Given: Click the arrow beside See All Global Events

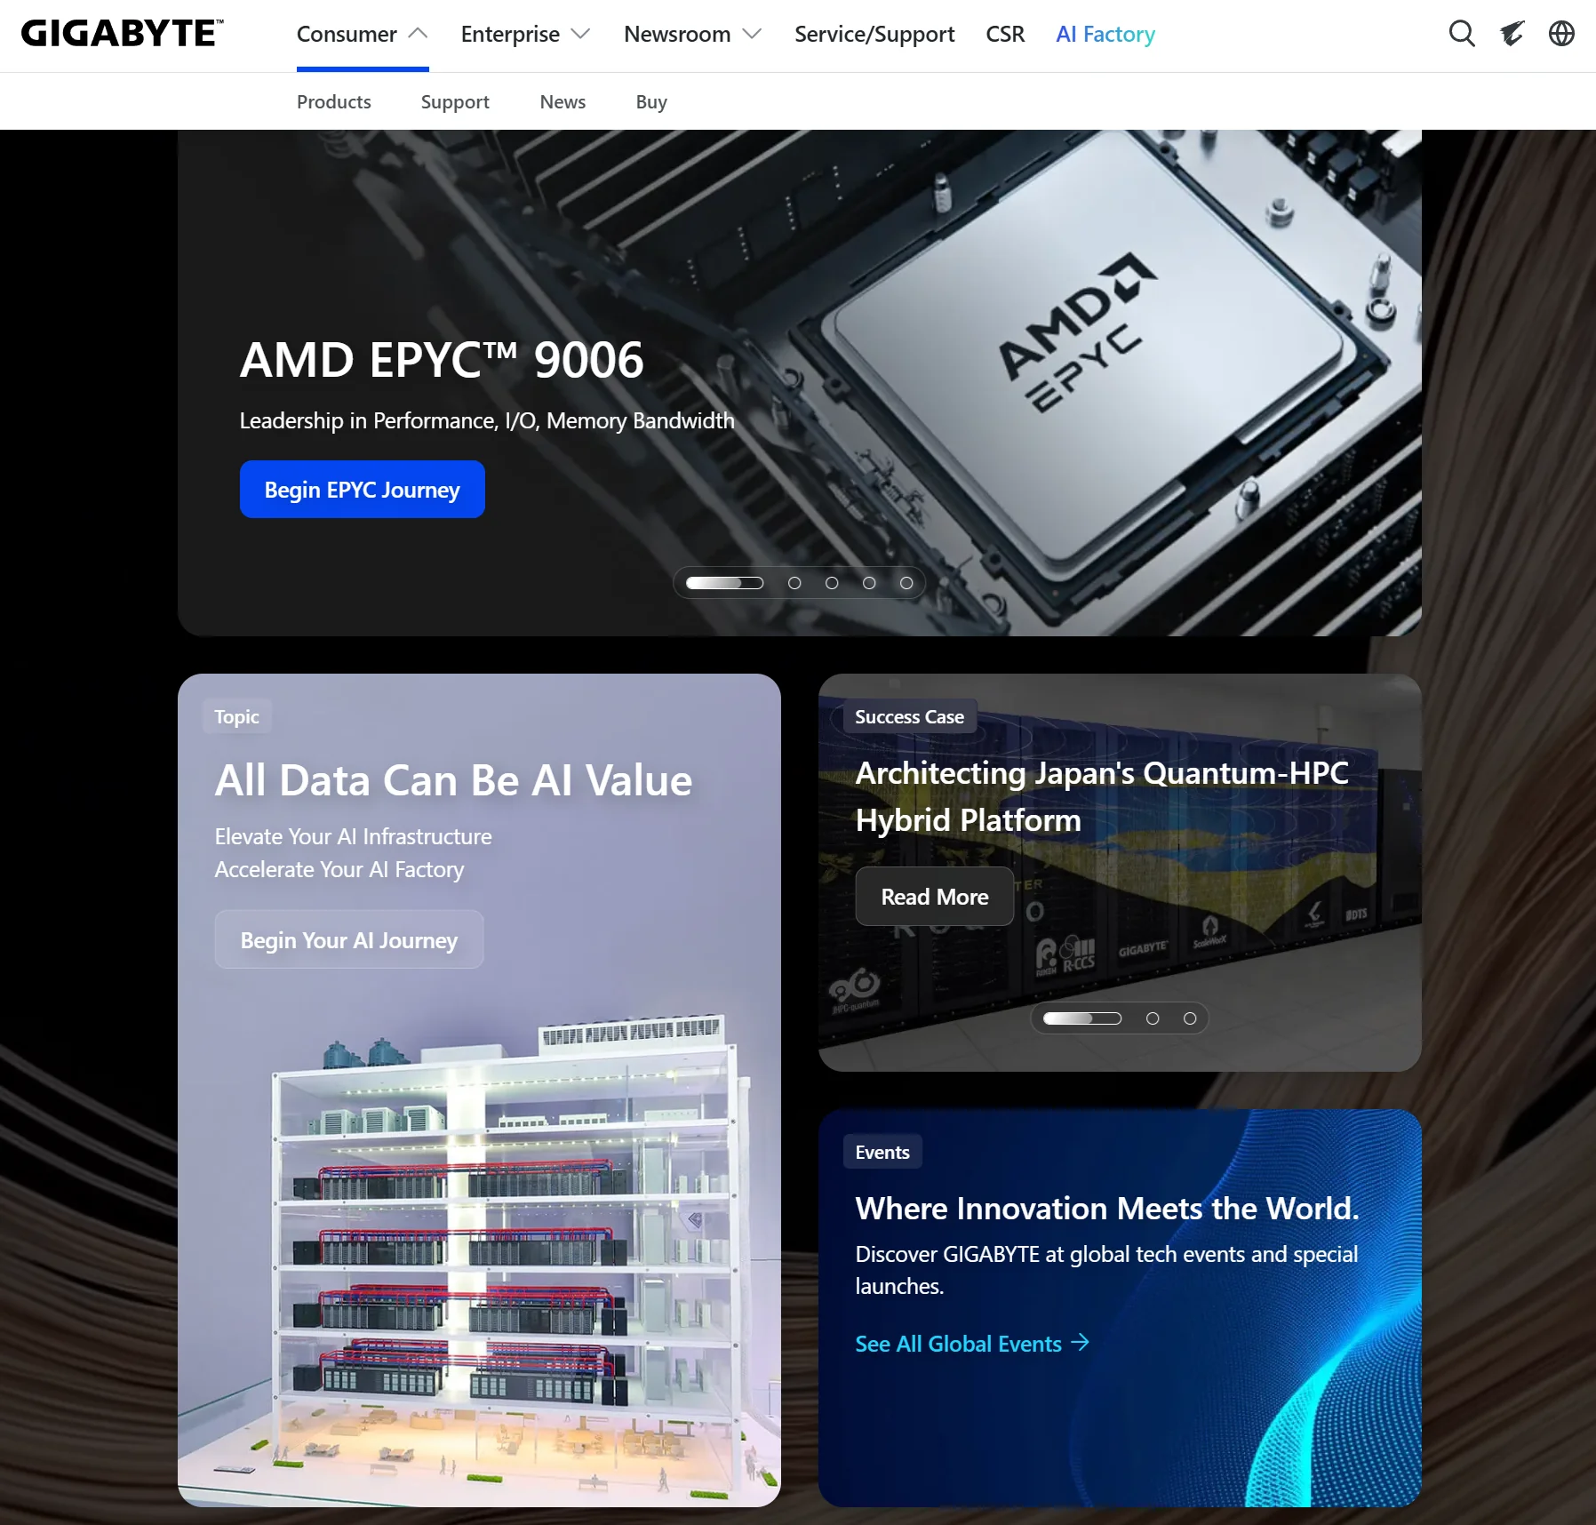Looking at the screenshot, I should click(x=1080, y=1342).
